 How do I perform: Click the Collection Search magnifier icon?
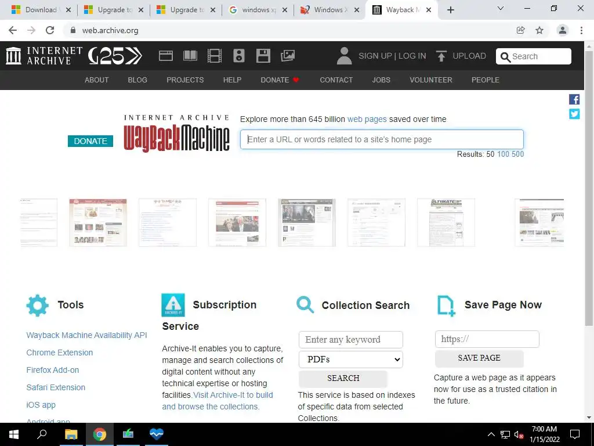(x=305, y=305)
